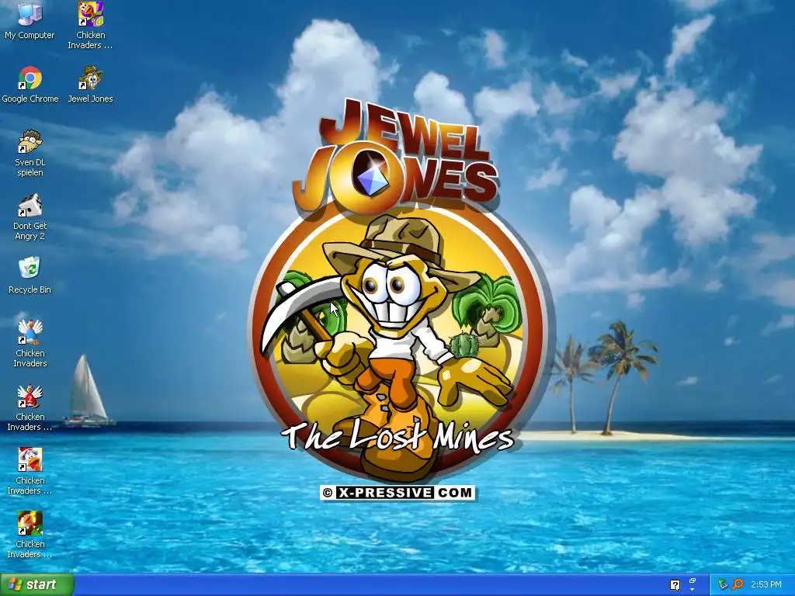The width and height of the screenshot is (795, 596).
Task: Select the Dont Get Angry 2 shortcut
Action: (x=30, y=217)
